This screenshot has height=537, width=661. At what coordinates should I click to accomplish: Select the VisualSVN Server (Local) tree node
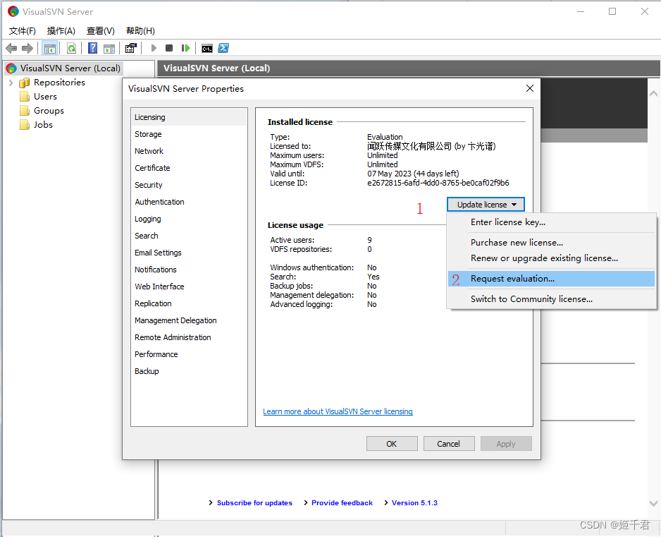click(x=63, y=68)
